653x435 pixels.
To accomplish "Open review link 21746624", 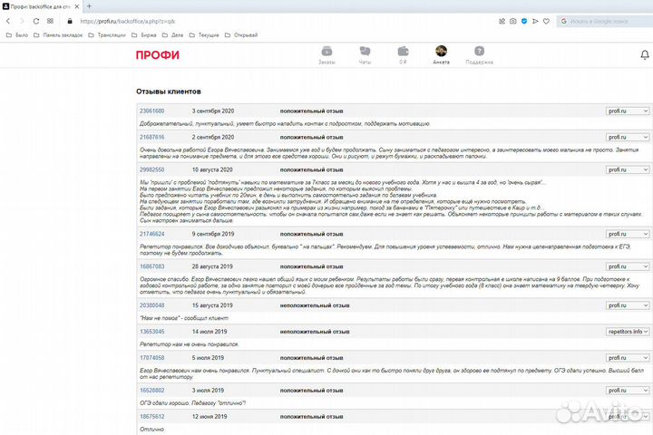I will 152,234.
